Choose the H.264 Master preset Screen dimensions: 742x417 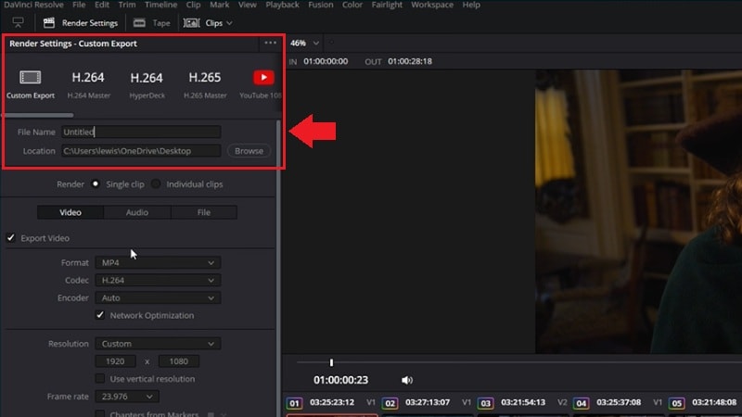(x=88, y=84)
